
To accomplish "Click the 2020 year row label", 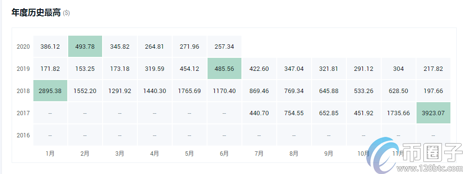I will click(x=23, y=47).
